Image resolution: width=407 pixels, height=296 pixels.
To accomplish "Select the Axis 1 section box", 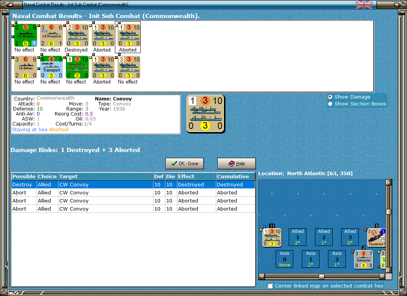I will click(x=311, y=259).
